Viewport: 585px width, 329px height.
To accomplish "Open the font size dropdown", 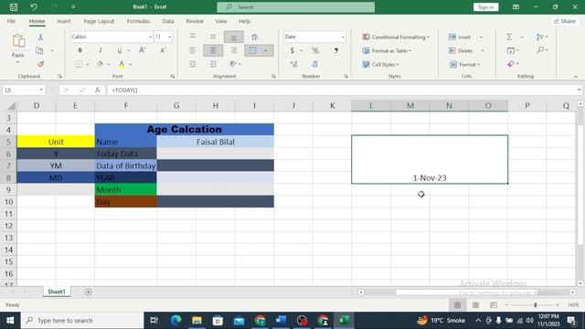I will tap(170, 37).
